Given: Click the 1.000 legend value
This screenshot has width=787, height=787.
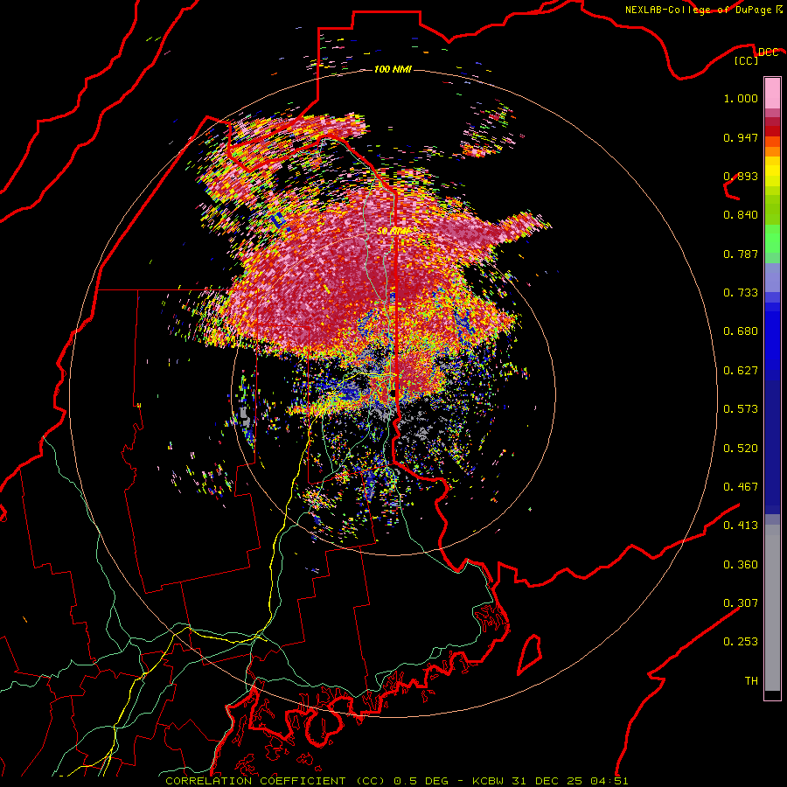Looking at the screenshot, I should pyautogui.click(x=741, y=98).
